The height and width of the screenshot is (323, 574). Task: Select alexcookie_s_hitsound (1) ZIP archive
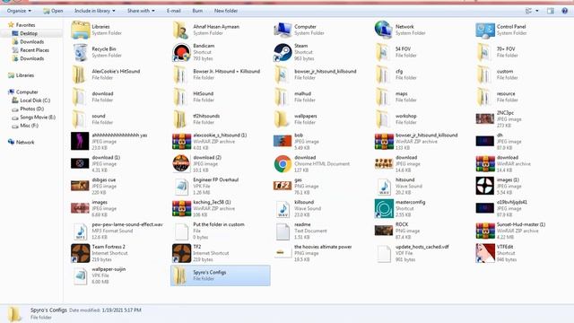click(210, 142)
